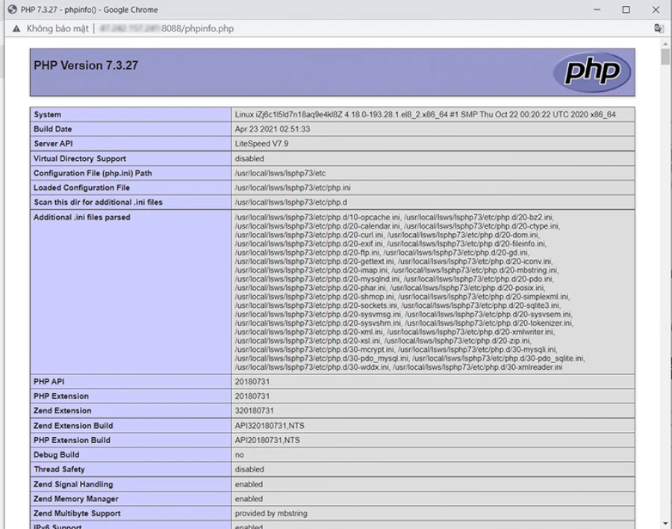Click the address bar URL 8088/phpinfo.php
Image resolution: width=672 pixels, height=529 pixels.
click(x=197, y=28)
